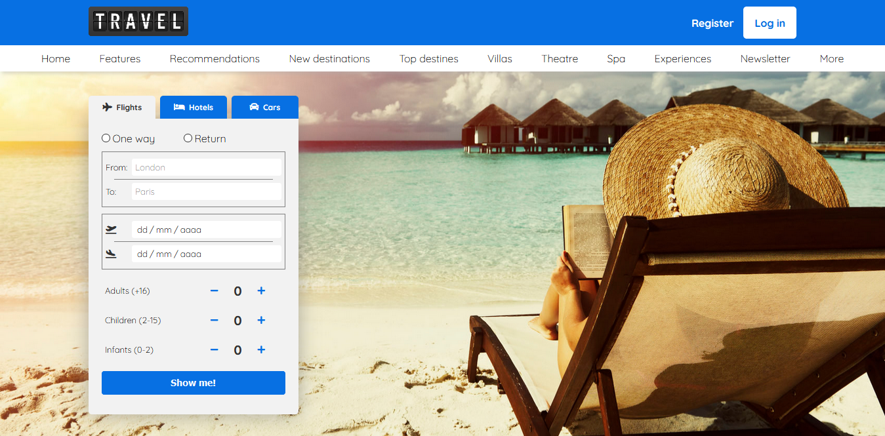Click the landing plane icon
This screenshot has height=436, width=885.
(112, 254)
